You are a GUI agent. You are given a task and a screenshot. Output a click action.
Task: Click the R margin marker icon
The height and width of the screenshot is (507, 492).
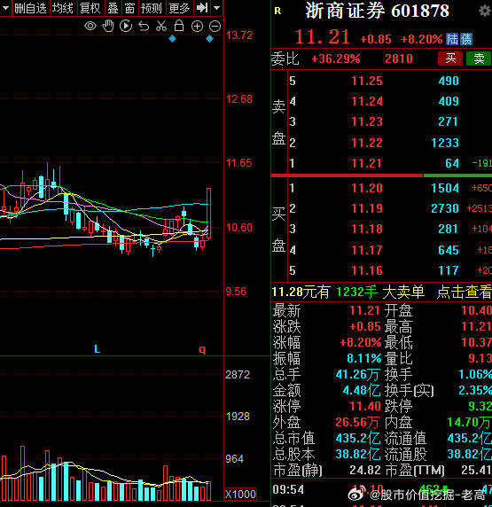(277, 11)
